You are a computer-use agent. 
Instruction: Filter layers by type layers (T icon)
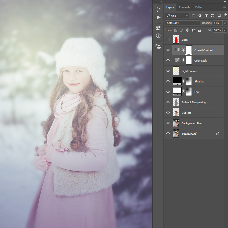[x=206, y=16]
